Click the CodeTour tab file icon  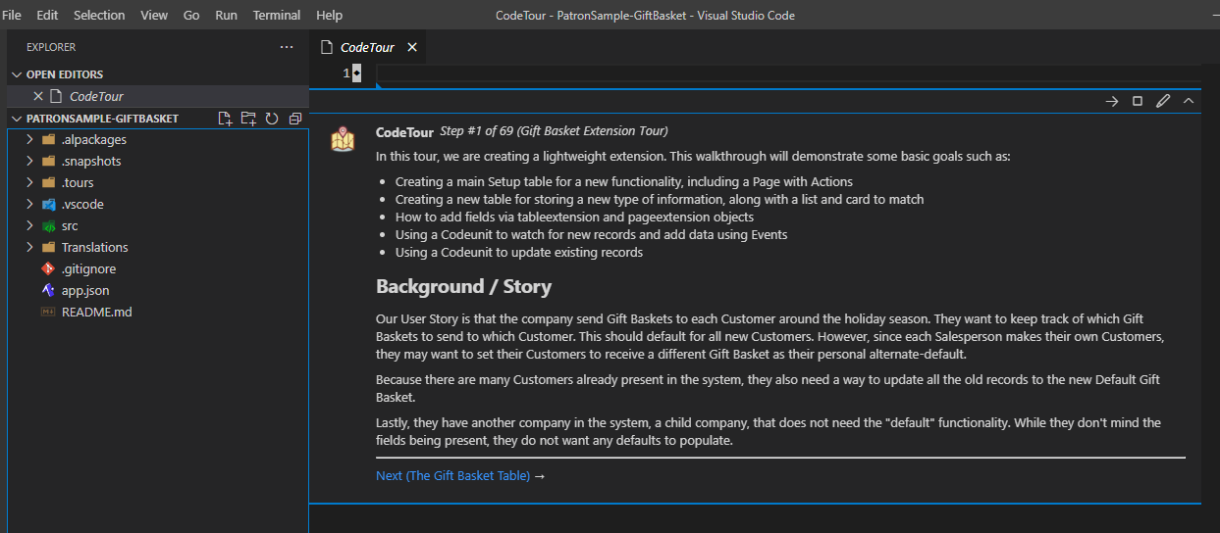328,47
